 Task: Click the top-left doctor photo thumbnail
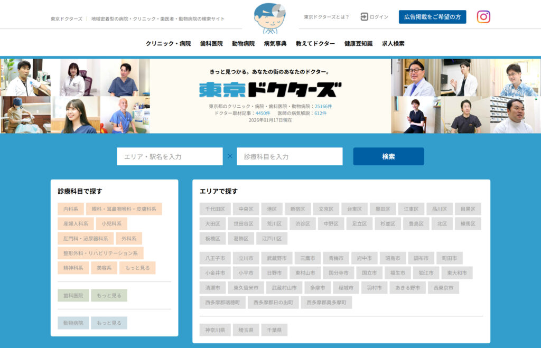tap(25, 77)
